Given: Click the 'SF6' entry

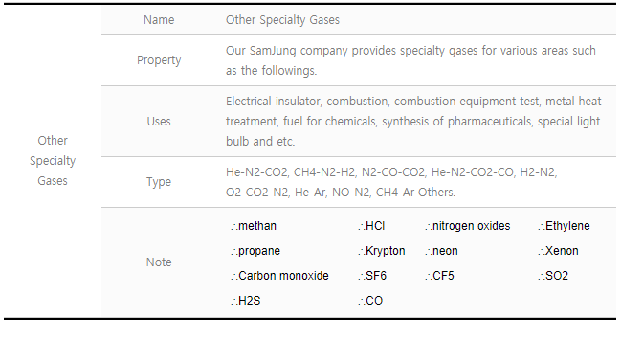Looking at the screenshot, I should click(372, 276).
